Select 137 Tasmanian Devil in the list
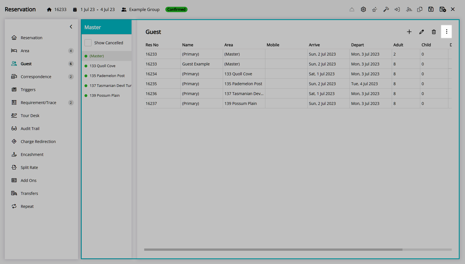Viewport: 465px width, 264px height. click(x=106, y=85)
